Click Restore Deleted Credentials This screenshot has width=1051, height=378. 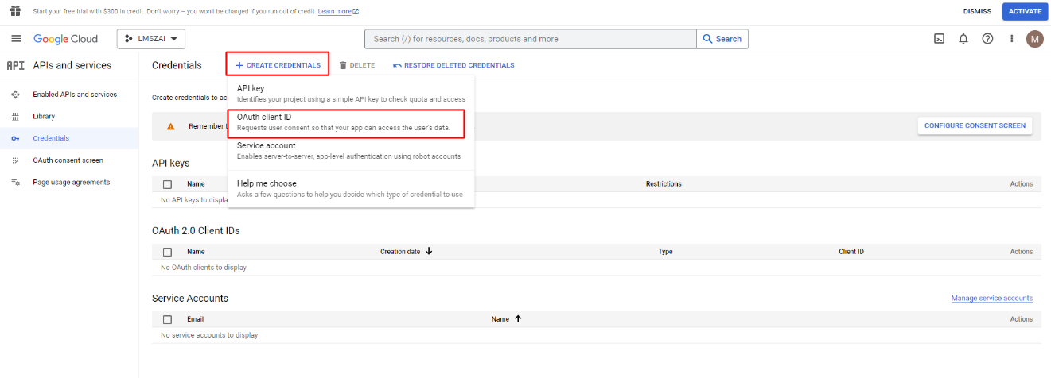coord(453,65)
